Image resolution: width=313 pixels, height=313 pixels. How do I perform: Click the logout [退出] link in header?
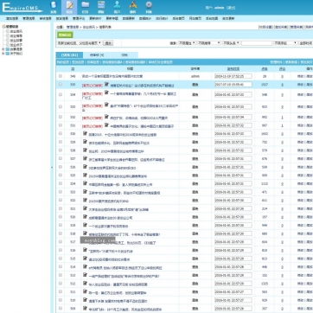click(231, 8)
